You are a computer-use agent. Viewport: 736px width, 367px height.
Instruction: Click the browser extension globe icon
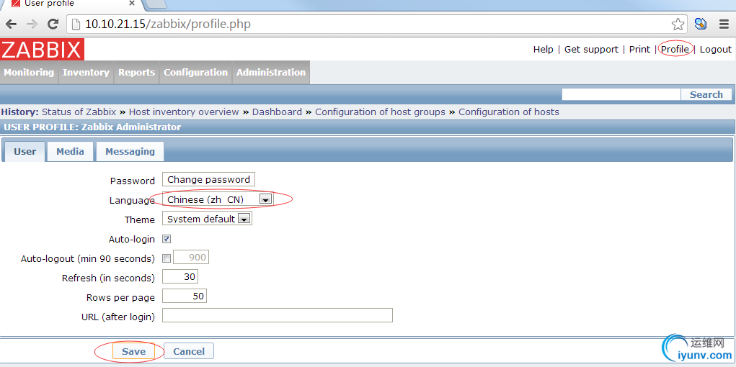[x=701, y=24]
